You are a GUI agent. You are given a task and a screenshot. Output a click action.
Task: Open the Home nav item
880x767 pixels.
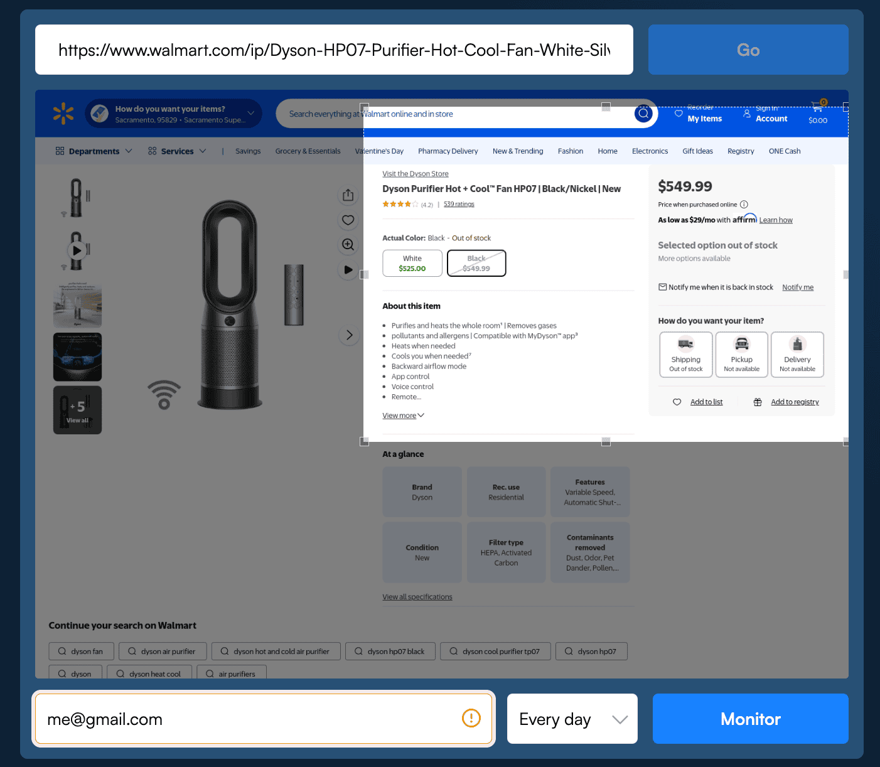(608, 151)
